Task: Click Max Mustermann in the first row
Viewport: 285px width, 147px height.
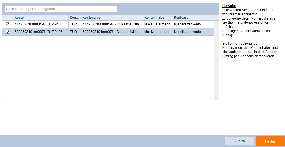Action: click(x=157, y=24)
